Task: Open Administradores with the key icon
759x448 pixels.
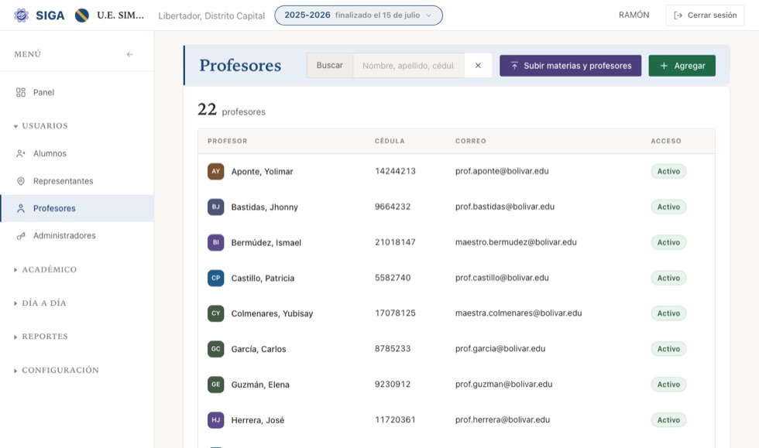Action: (x=21, y=236)
